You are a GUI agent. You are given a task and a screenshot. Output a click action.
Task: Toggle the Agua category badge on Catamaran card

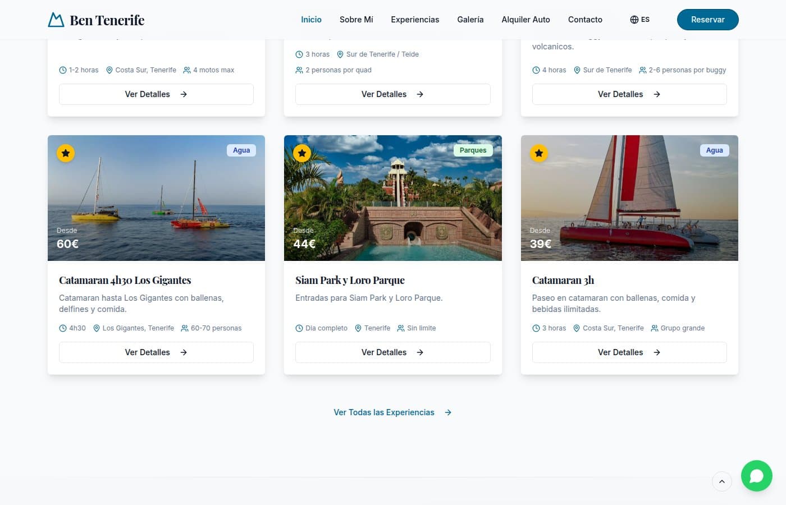click(241, 150)
